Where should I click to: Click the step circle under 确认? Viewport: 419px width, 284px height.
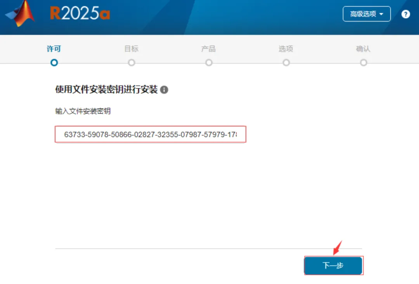(364, 63)
